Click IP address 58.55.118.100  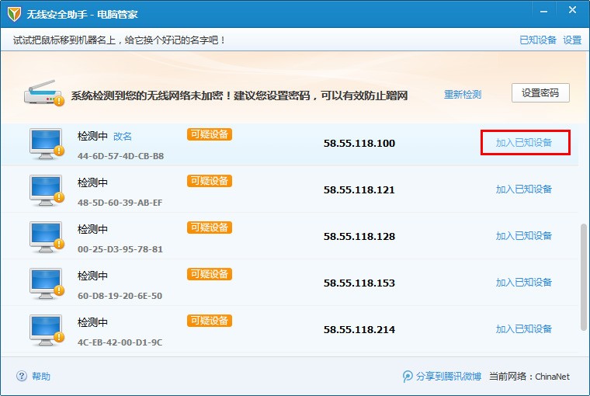click(359, 144)
